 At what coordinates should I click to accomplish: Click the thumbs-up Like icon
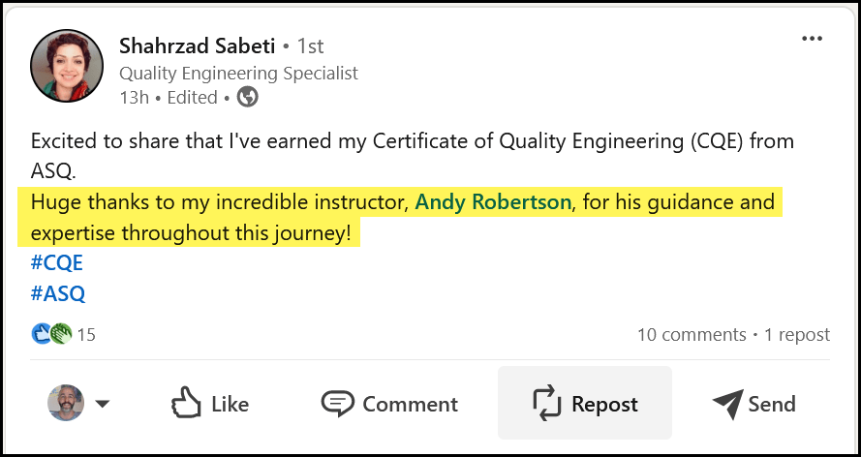tap(185, 403)
